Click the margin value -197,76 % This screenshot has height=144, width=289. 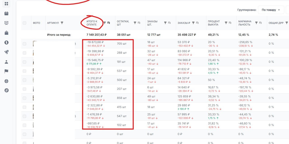(x=245, y=87)
